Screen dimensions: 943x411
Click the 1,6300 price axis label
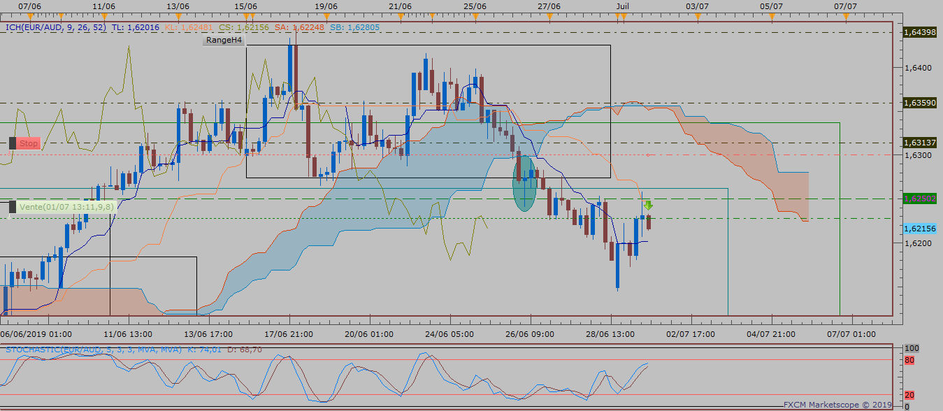coord(917,155)
